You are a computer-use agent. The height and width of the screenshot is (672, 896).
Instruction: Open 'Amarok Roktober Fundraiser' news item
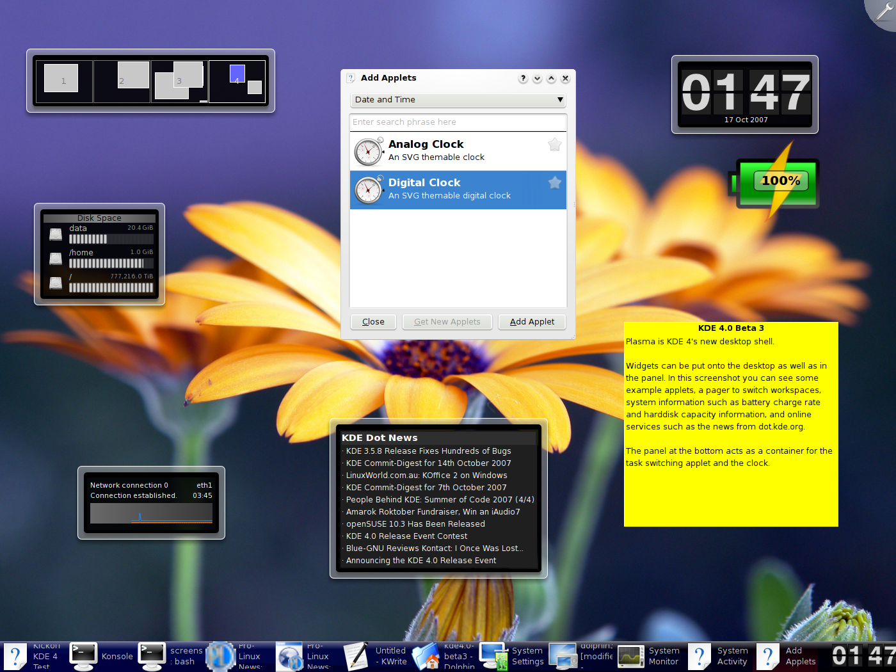click(433, 512)
